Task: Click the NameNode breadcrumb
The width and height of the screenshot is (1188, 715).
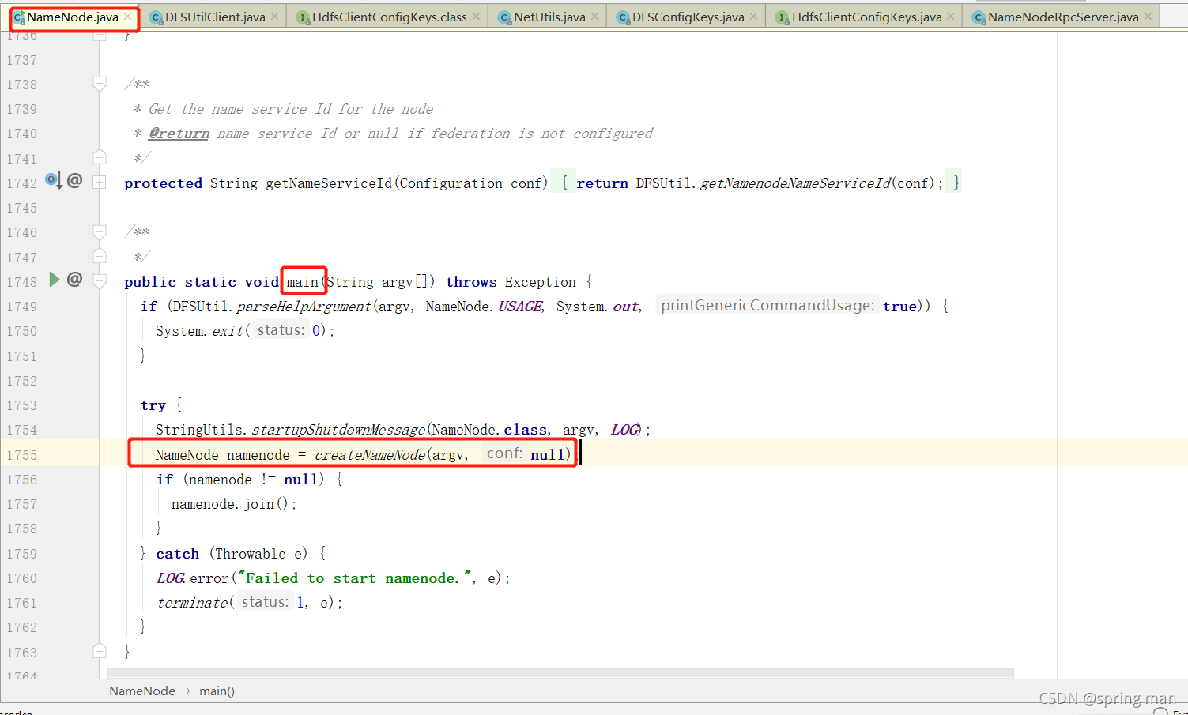Action: [x=142, y=691]
